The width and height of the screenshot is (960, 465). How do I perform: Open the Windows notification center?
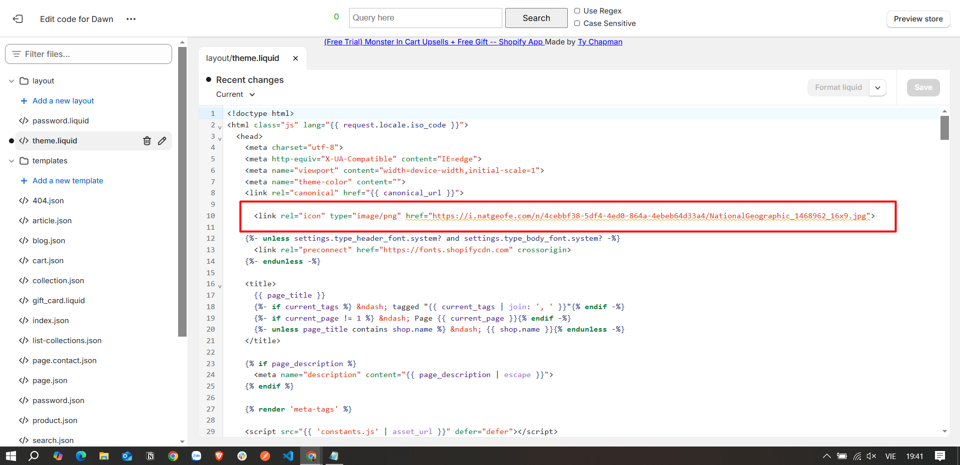coord(940,456)
